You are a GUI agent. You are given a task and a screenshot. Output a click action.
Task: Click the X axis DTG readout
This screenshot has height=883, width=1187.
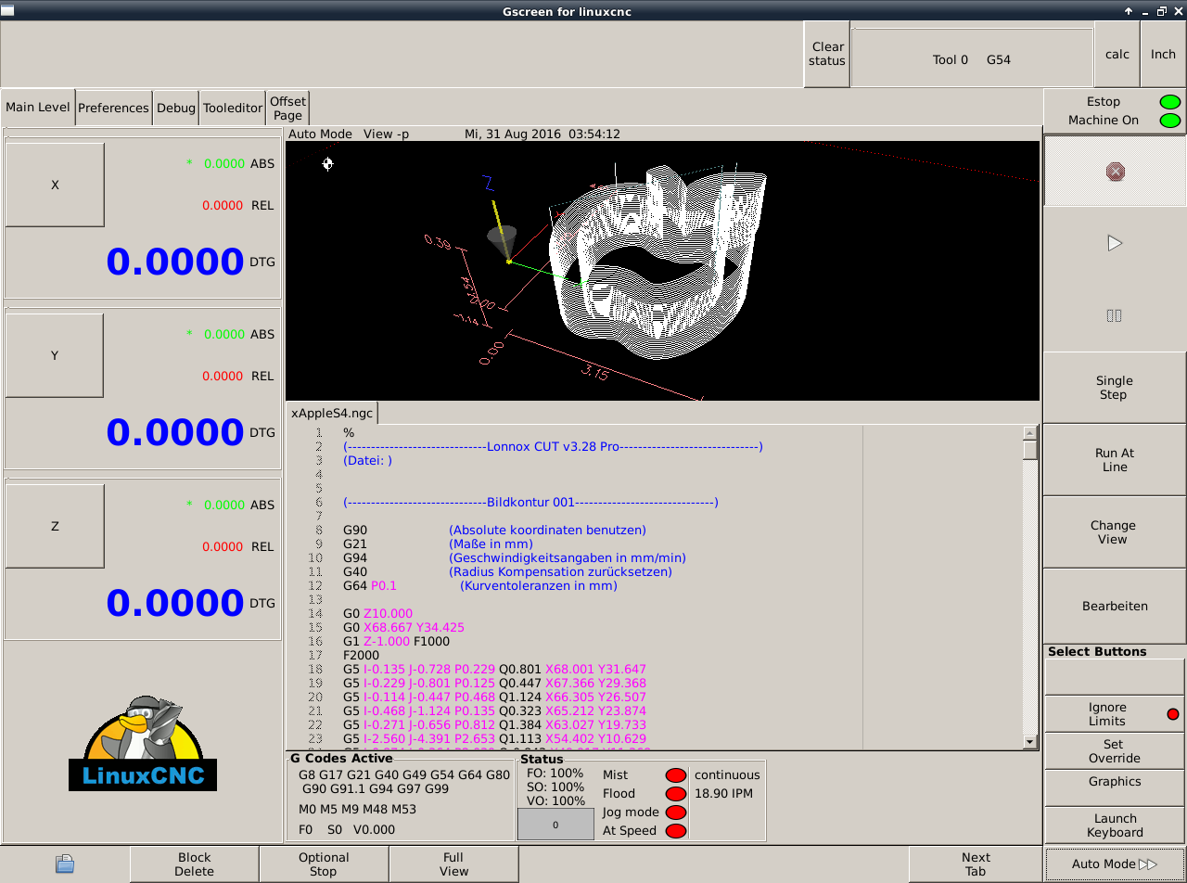[175, 262]
